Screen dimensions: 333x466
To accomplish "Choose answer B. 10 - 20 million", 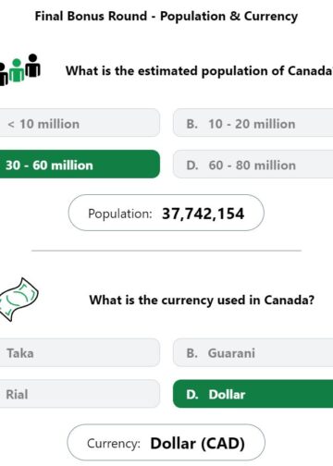I will (x=253, y=123).
